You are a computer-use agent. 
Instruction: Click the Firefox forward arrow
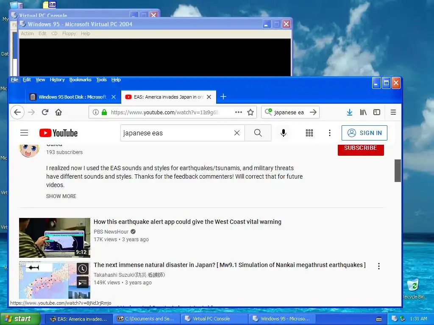point(31,112)
